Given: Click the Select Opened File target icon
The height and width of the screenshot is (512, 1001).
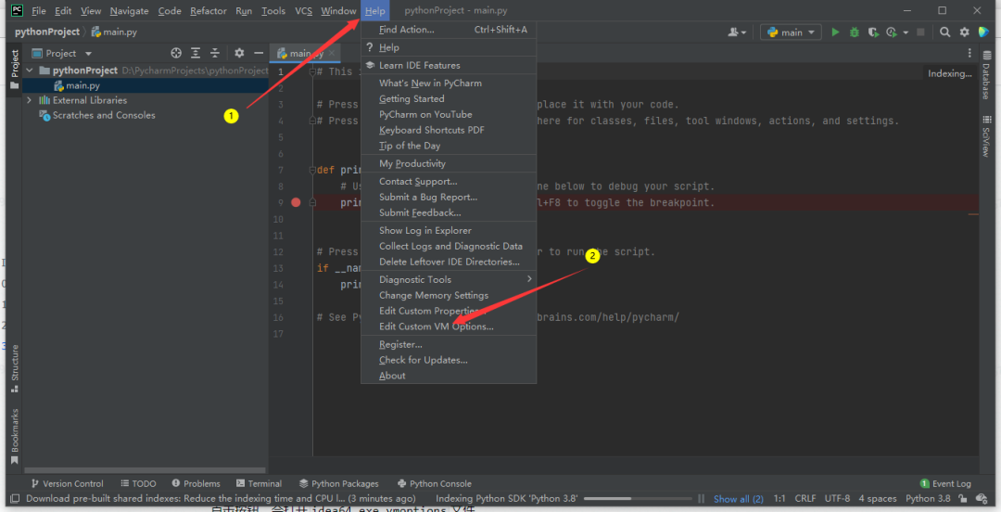Looking at the screenshot, I should pos(176,53).
